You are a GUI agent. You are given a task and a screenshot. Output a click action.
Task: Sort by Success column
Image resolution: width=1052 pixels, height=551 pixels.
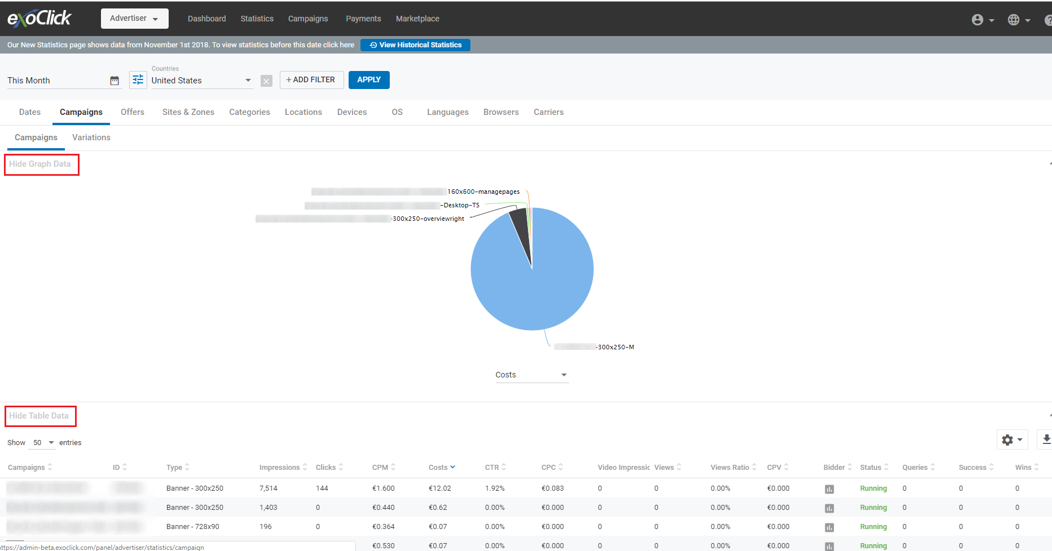tap(976, 467)
